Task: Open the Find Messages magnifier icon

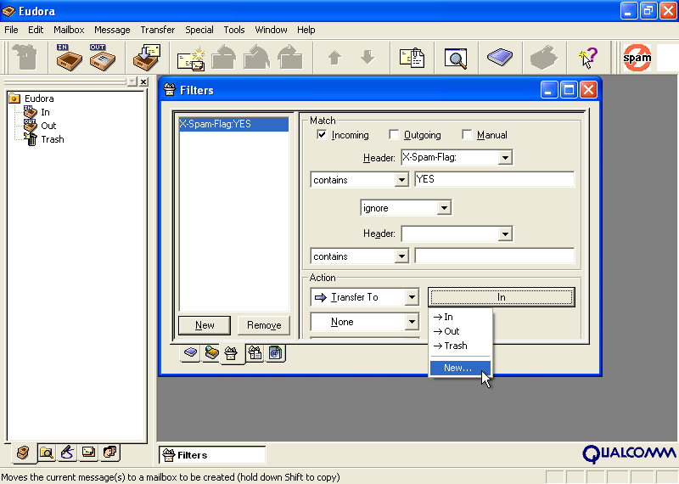Action: (456, 58)
